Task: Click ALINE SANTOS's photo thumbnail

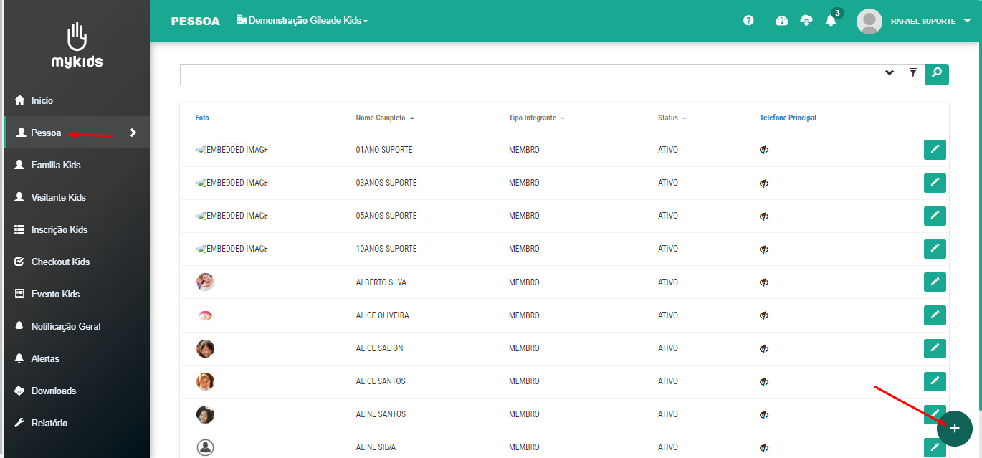Action: coord(205,414)
